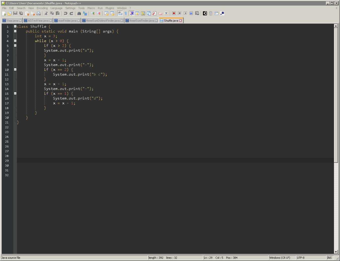Click the Zoom Out icon
The width and height of the screenshot is (340, 261).
click(99, 13)
